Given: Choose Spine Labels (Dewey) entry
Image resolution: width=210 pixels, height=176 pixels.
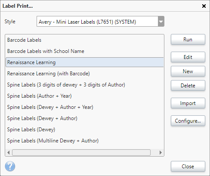Looking at the screenshot, I should (x=85, y=130).
